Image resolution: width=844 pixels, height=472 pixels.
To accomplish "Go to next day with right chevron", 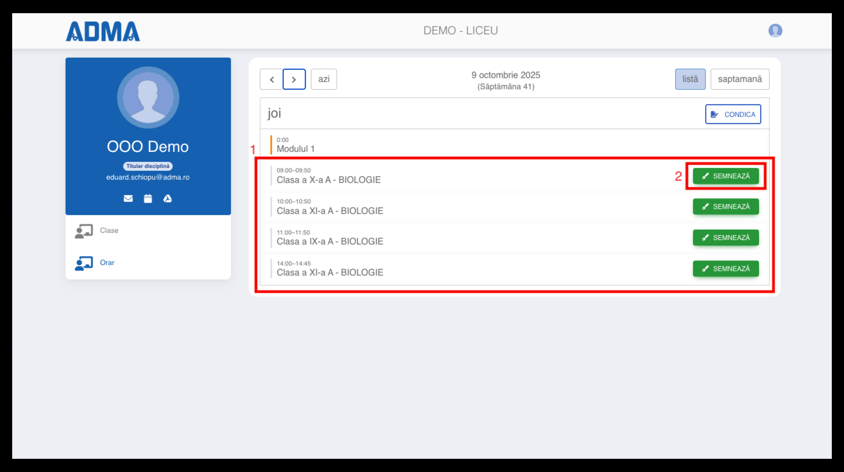I will point(294,79).
